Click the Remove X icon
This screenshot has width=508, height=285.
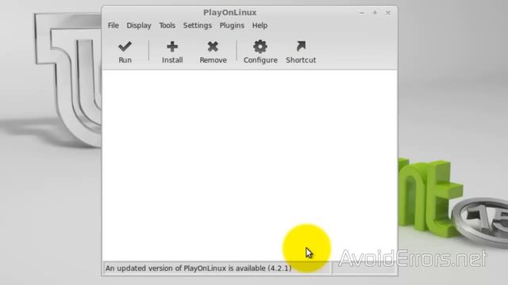[213, 47]
